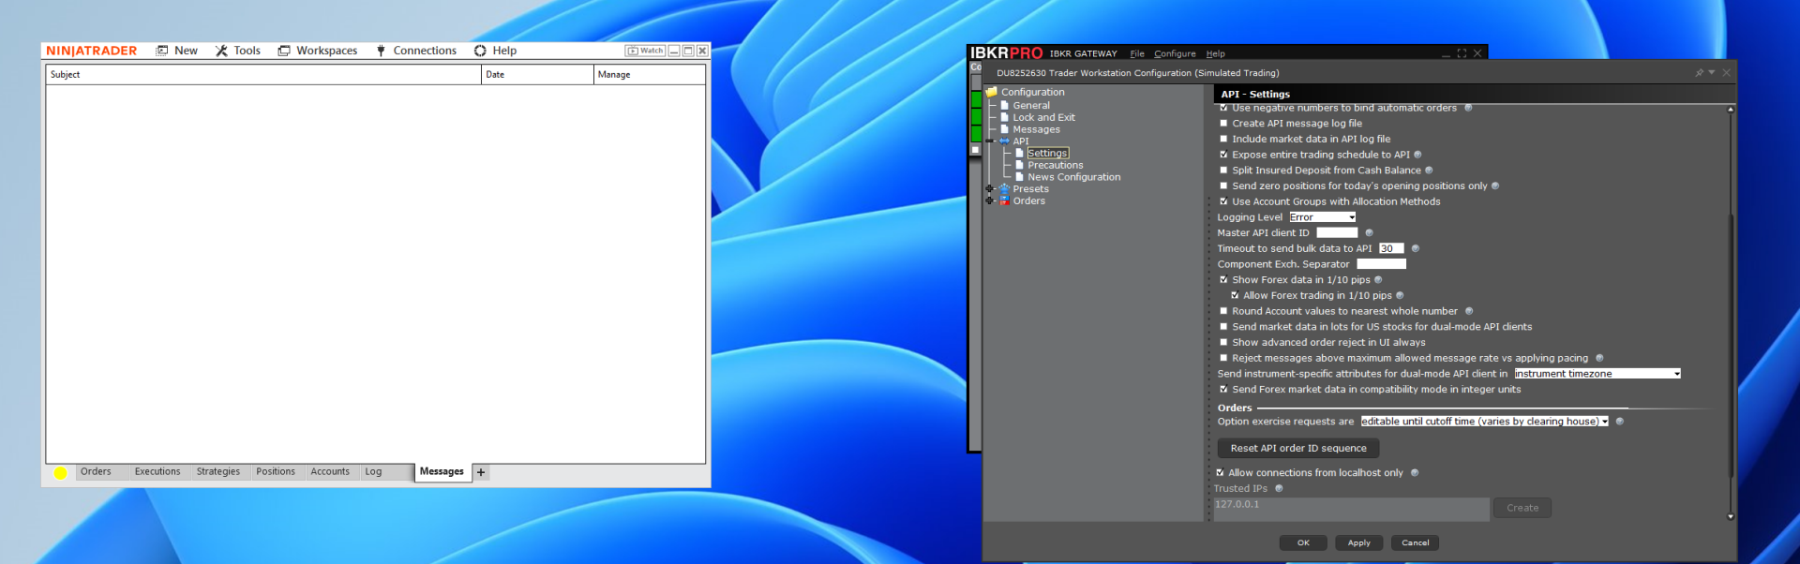The height and width of the screenshot is (564, 1800).
Task: Open info icon beside Master API client ID
Action: [1369, 233]
